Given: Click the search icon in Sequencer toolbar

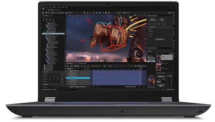Looking at the screenshot, I should (74, 66).
